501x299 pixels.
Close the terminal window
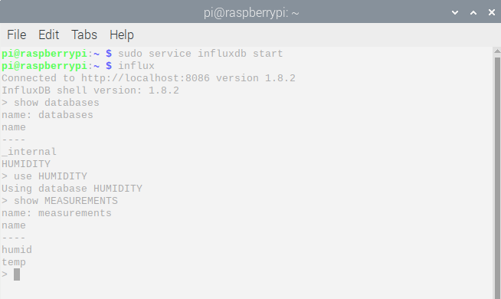tap(492, 12)
